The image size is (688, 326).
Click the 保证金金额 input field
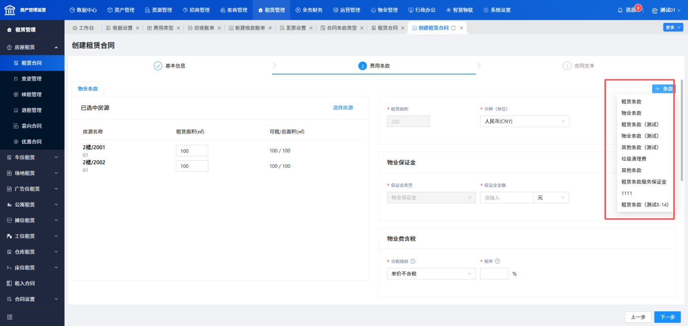point(506,197)
